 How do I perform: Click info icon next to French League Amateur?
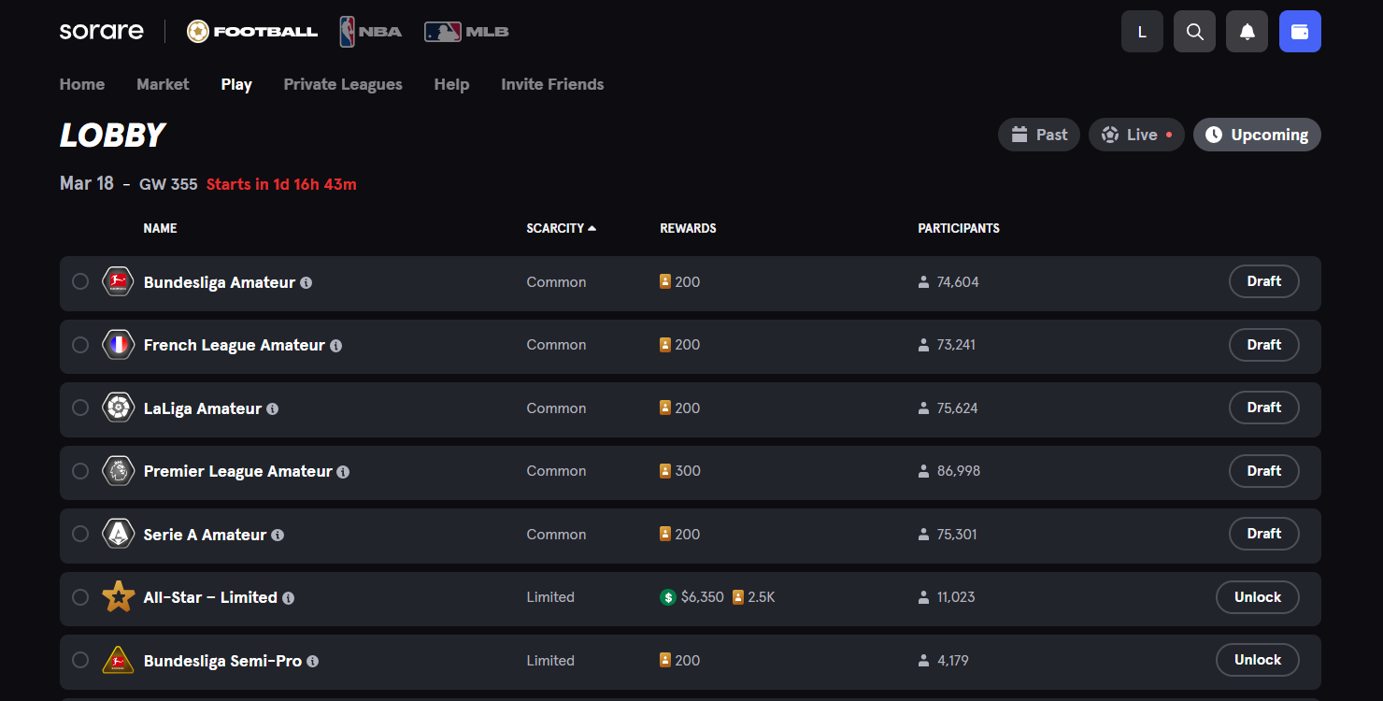coord(335,346)
